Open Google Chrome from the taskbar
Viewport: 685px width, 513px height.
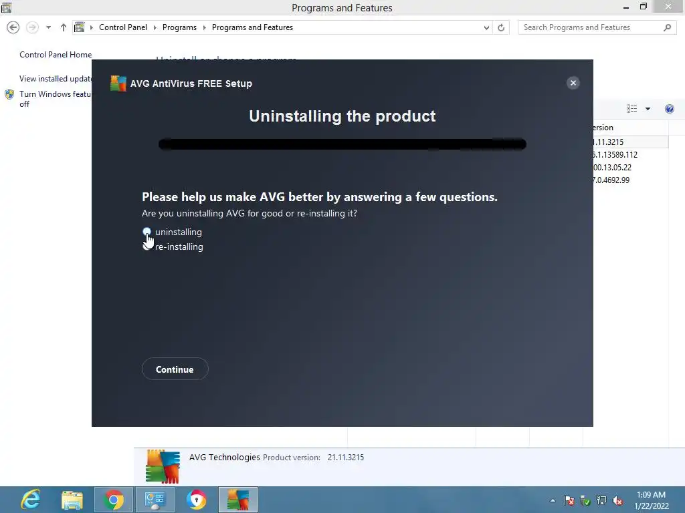click(x=114, y=500)
